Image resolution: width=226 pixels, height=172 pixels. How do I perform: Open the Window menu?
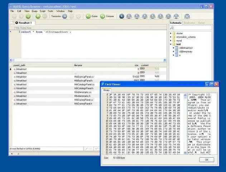click(61, 11)
